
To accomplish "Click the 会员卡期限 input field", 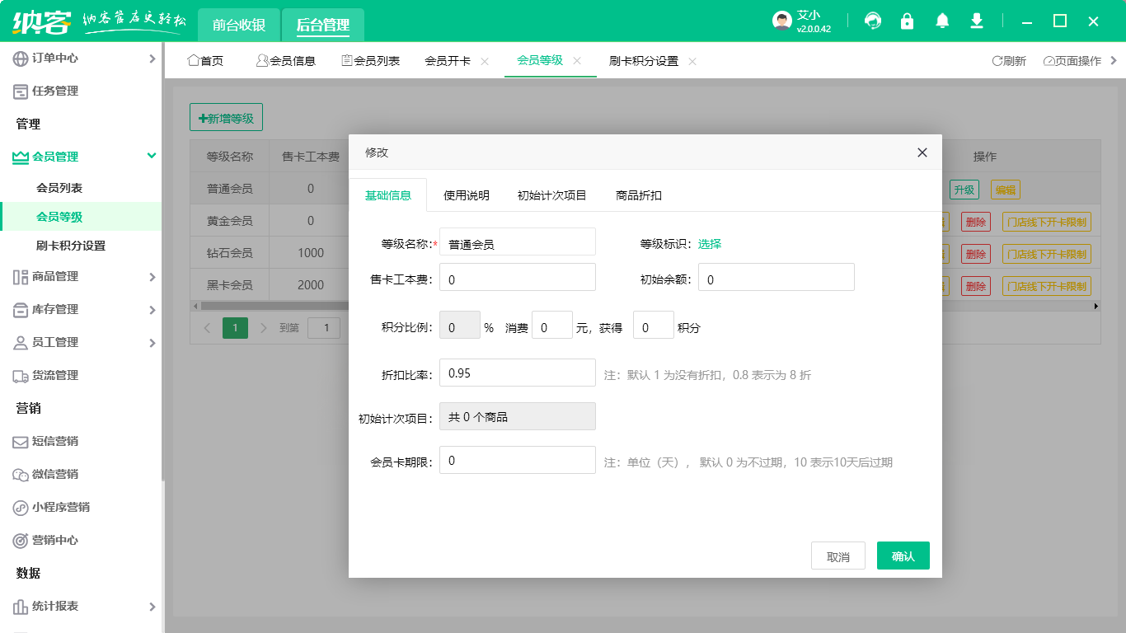I will click(517, 460).
